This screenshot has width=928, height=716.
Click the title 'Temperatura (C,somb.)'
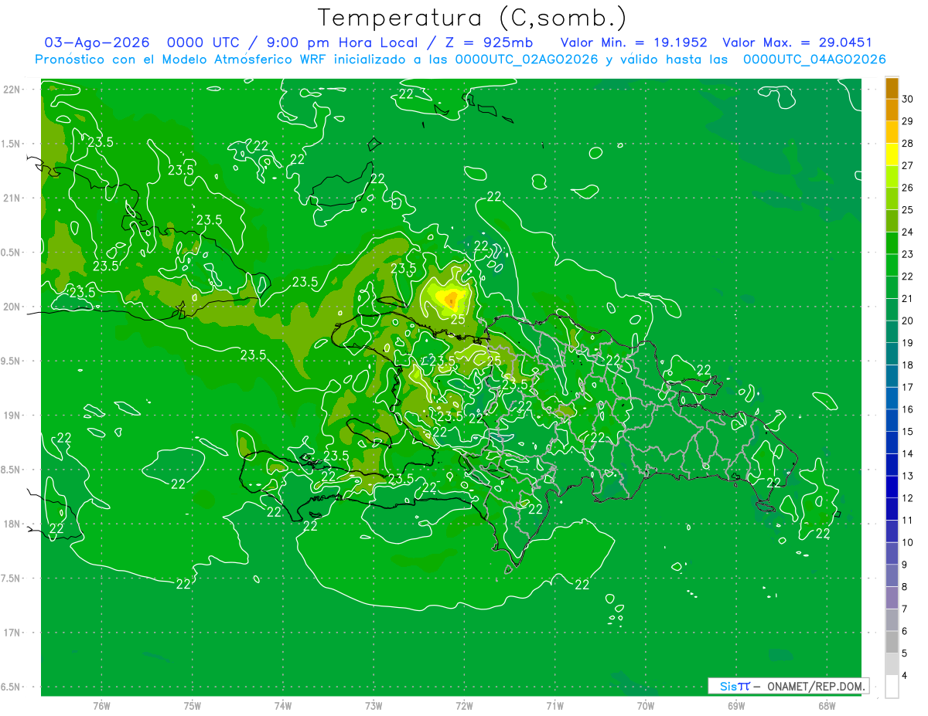[473, 18]
